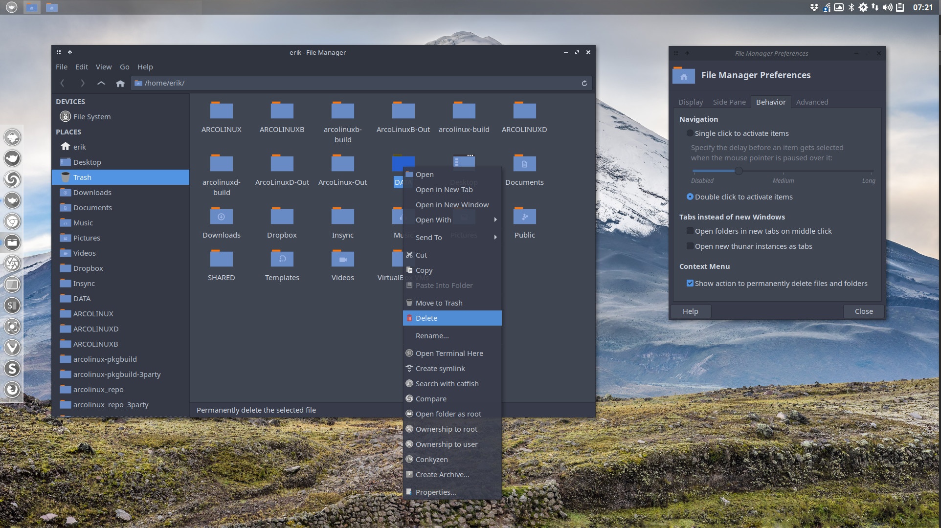Open the View menu

pyautogui.click(x=103, y=67)
